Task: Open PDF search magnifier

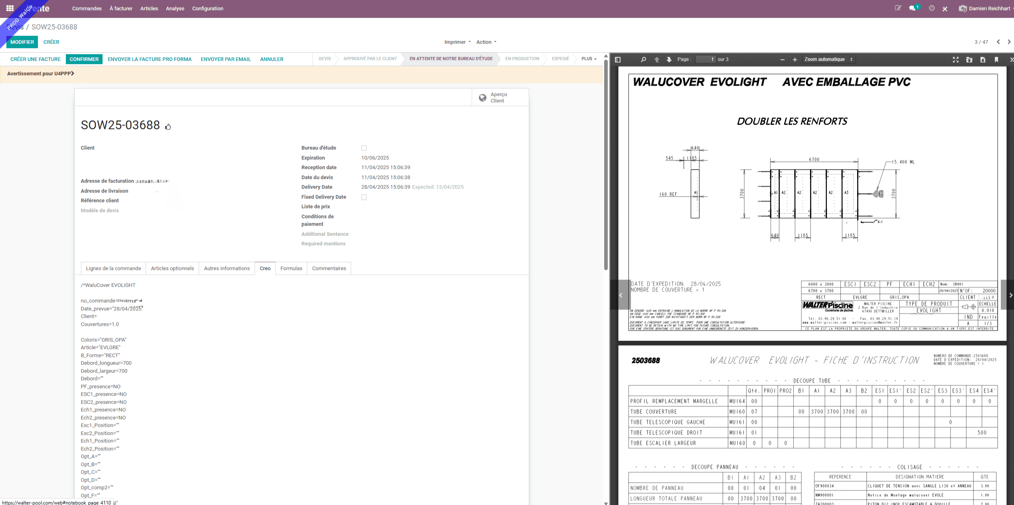Action: pos(643,59)
